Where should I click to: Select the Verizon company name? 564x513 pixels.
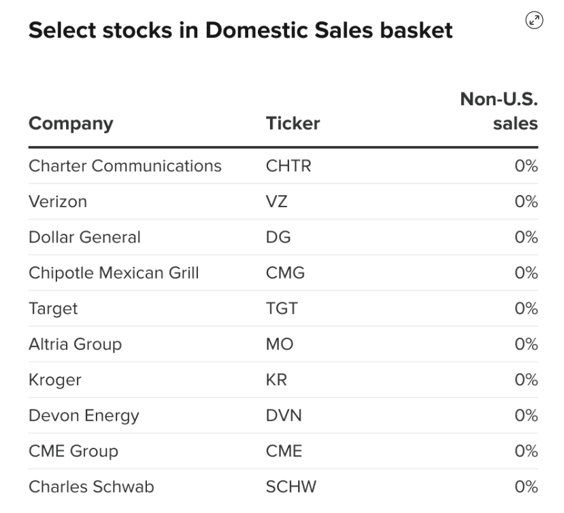click(x=58, y=202)
